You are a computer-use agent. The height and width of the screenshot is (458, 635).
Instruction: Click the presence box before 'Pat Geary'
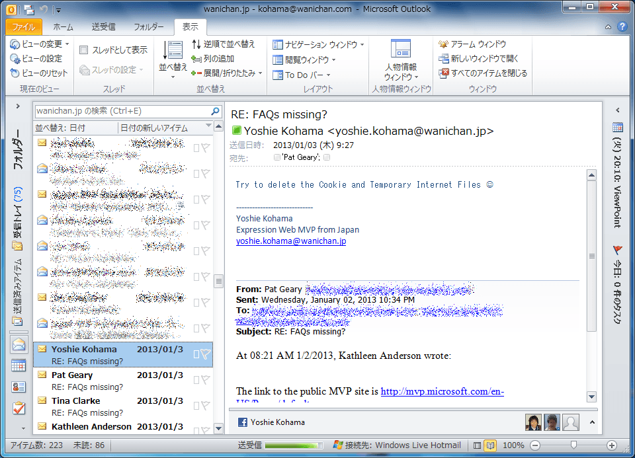click(277, 157)
